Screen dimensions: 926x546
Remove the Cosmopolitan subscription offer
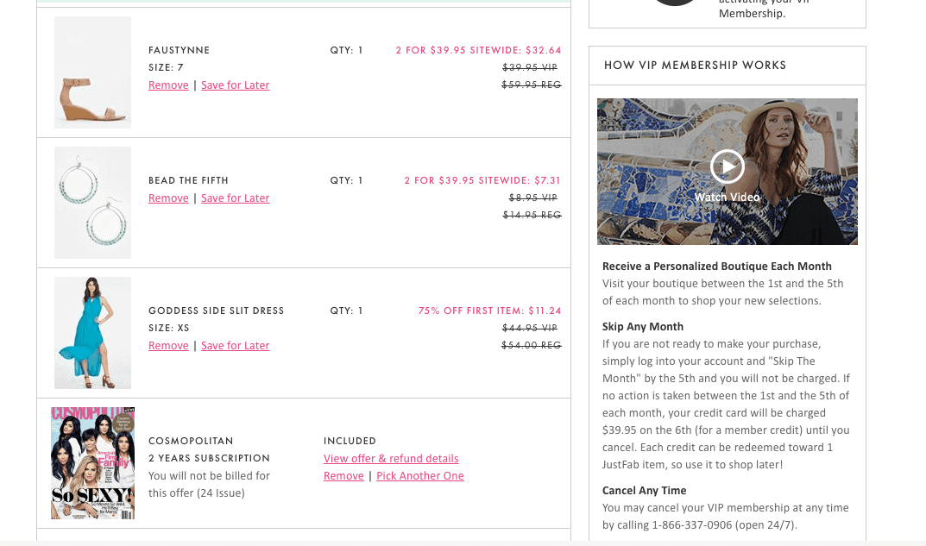click(x=343, y=475)
